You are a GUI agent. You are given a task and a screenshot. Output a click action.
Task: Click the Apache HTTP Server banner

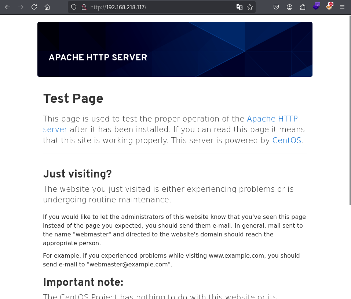pos(175,49)
